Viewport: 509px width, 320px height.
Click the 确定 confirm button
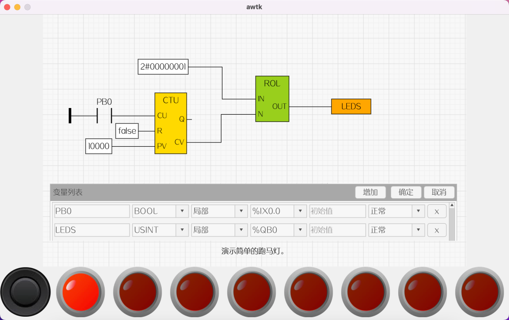406,192
